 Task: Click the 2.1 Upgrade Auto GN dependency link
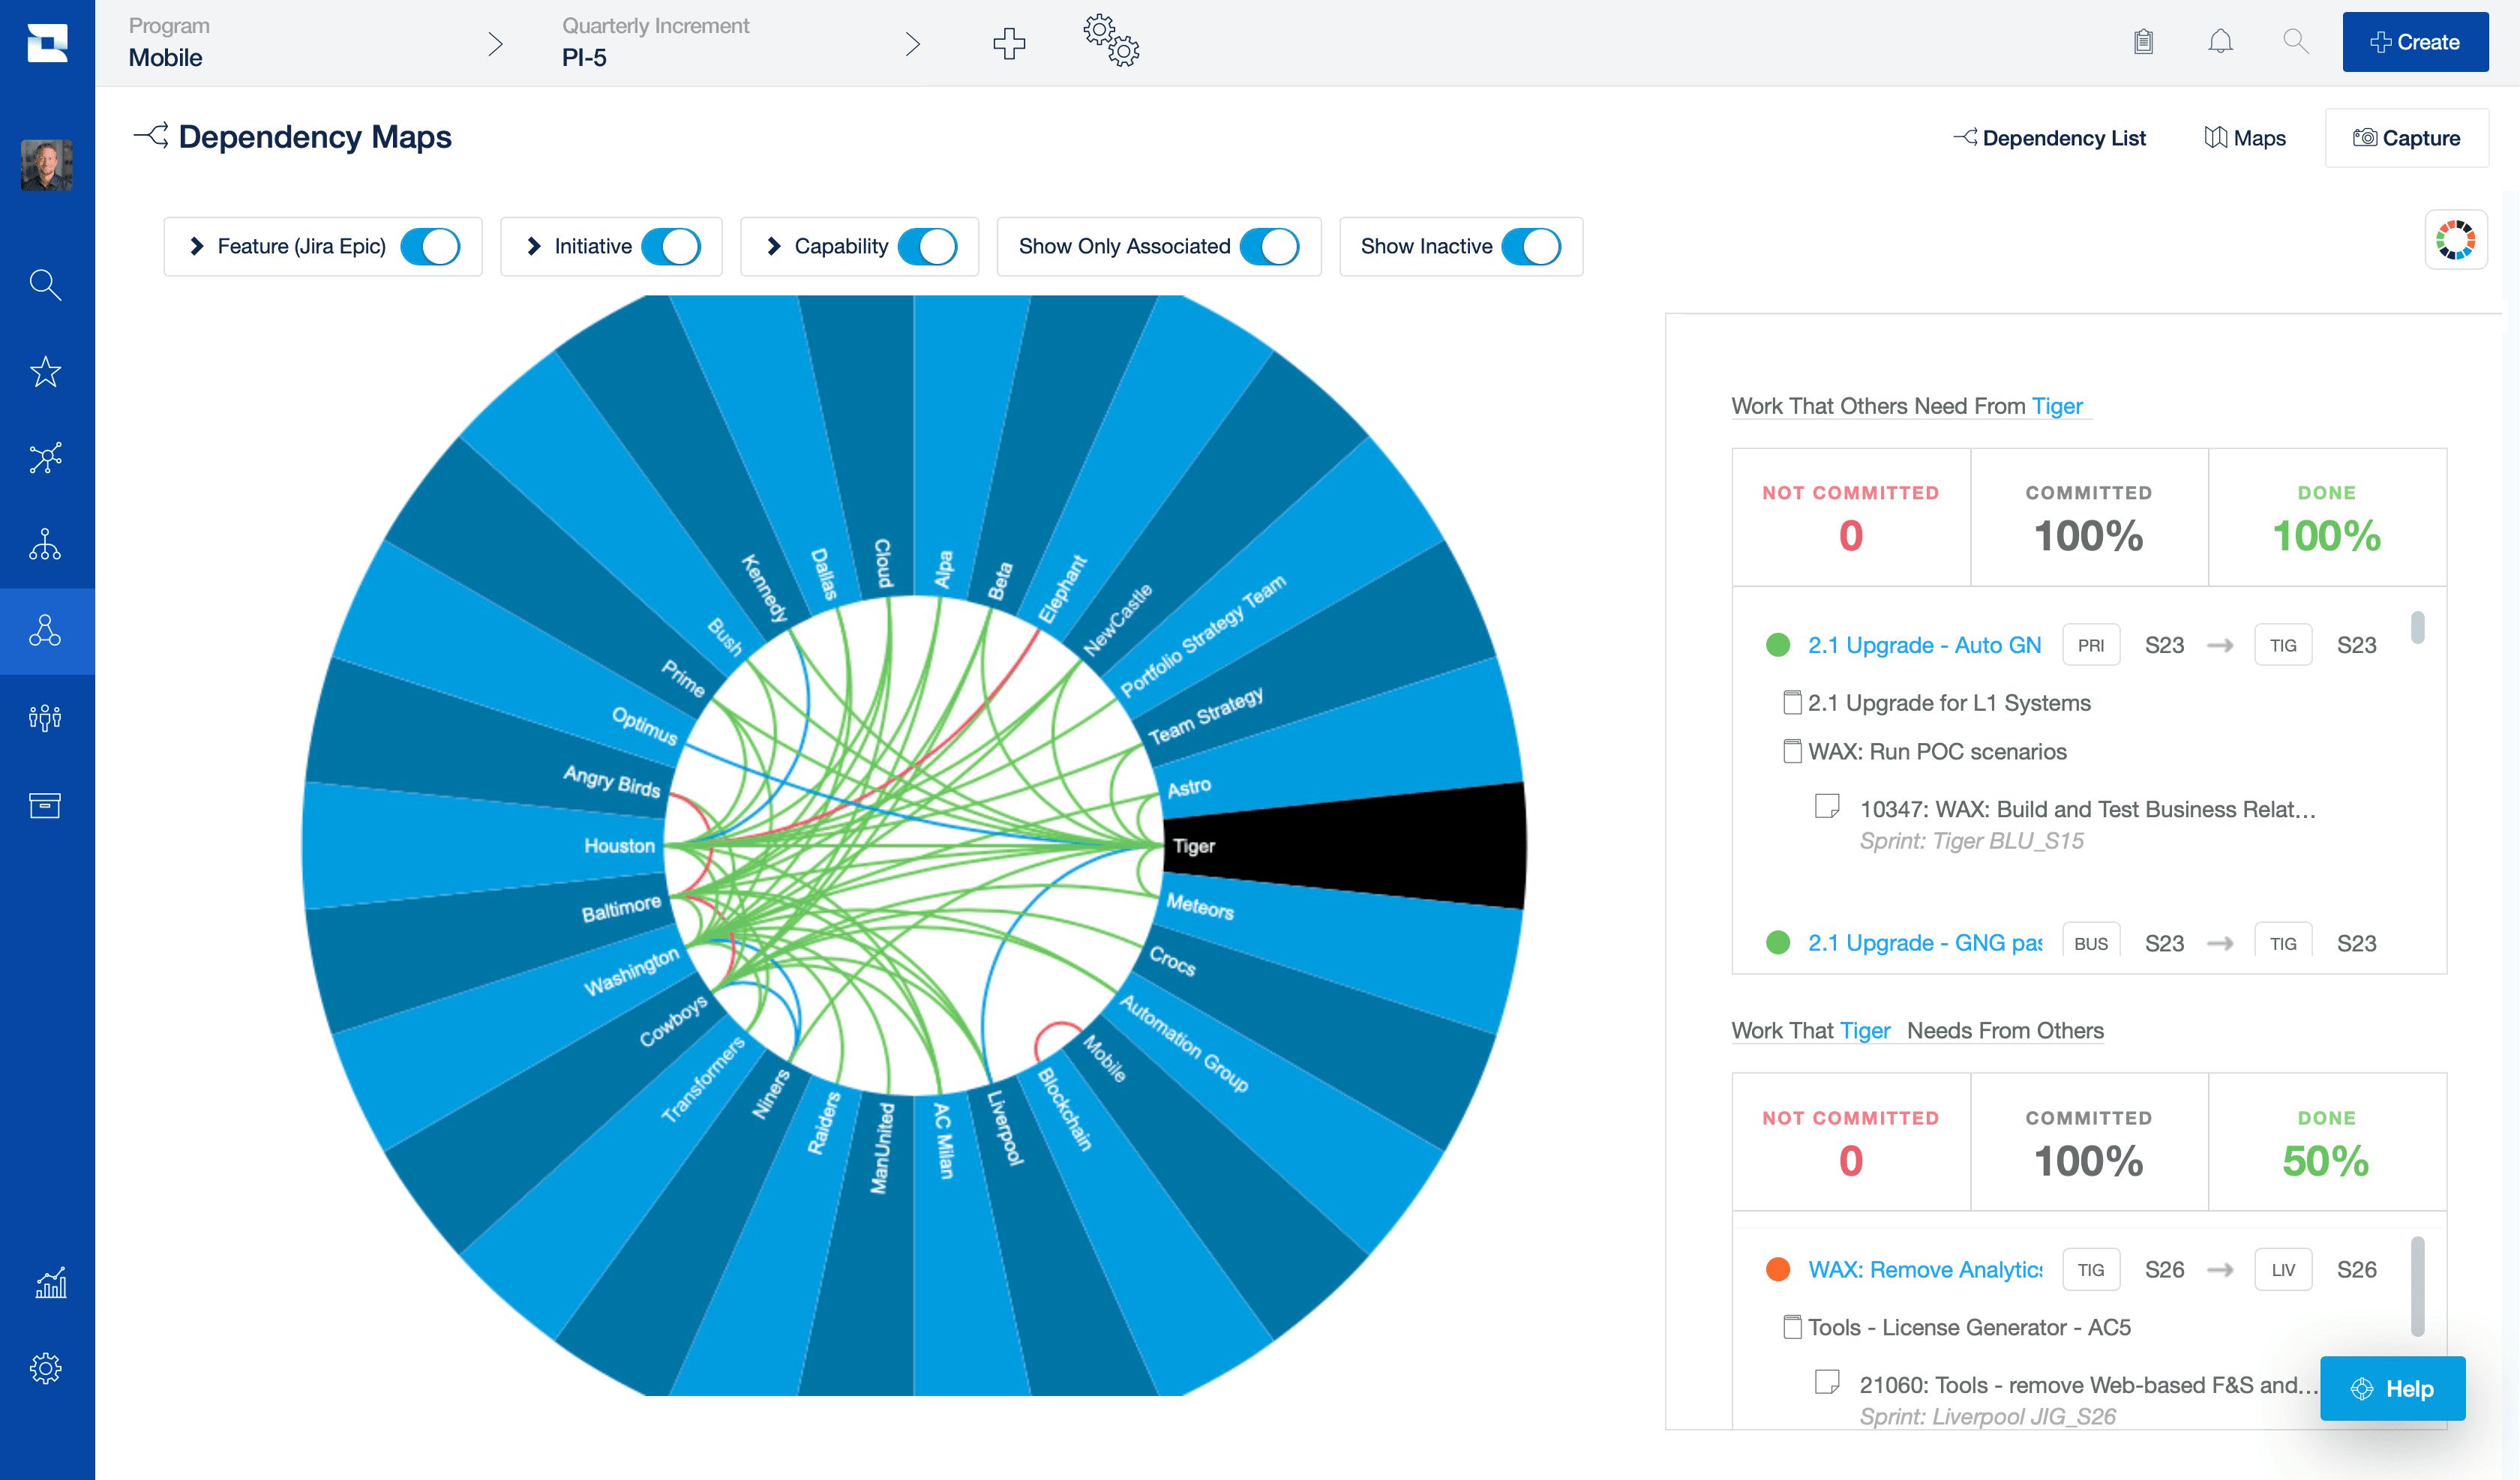[x=1922, y=643]
